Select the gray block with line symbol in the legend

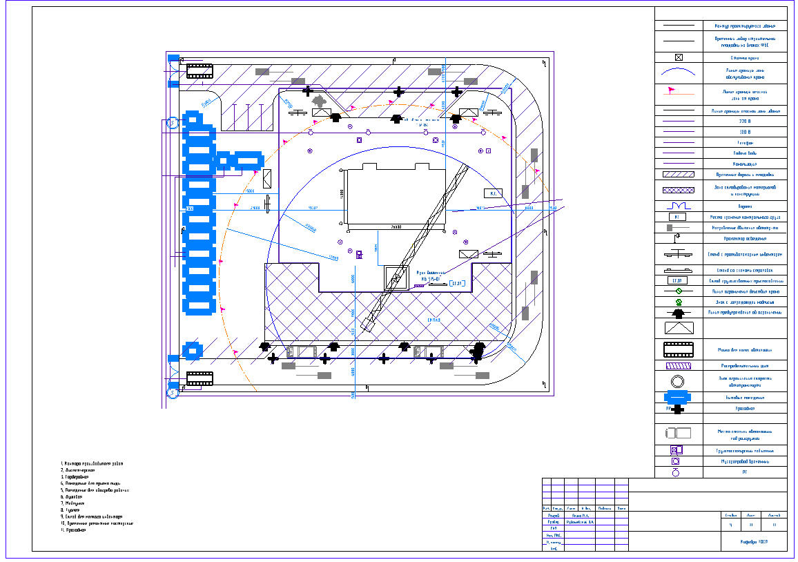tap(677, 228)
